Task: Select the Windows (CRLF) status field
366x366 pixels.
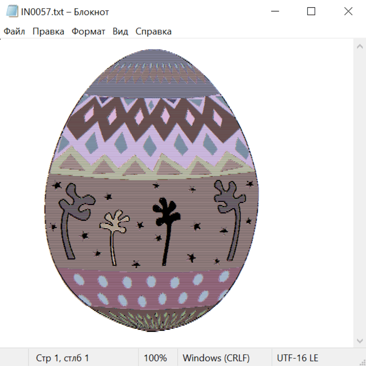Action: coord(216,358)
